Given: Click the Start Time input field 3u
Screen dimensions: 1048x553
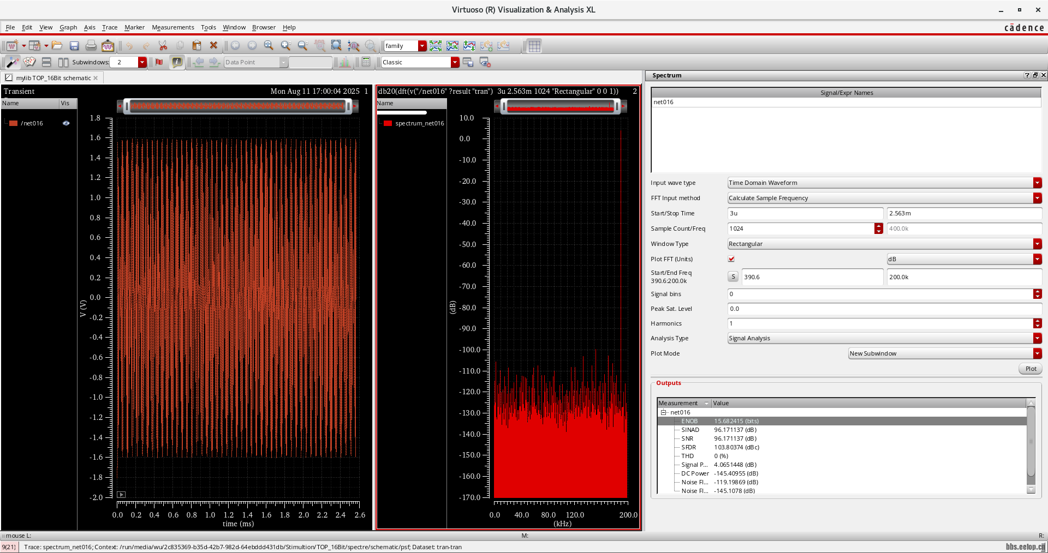Looking at the screenshot, I should [805, 213].
